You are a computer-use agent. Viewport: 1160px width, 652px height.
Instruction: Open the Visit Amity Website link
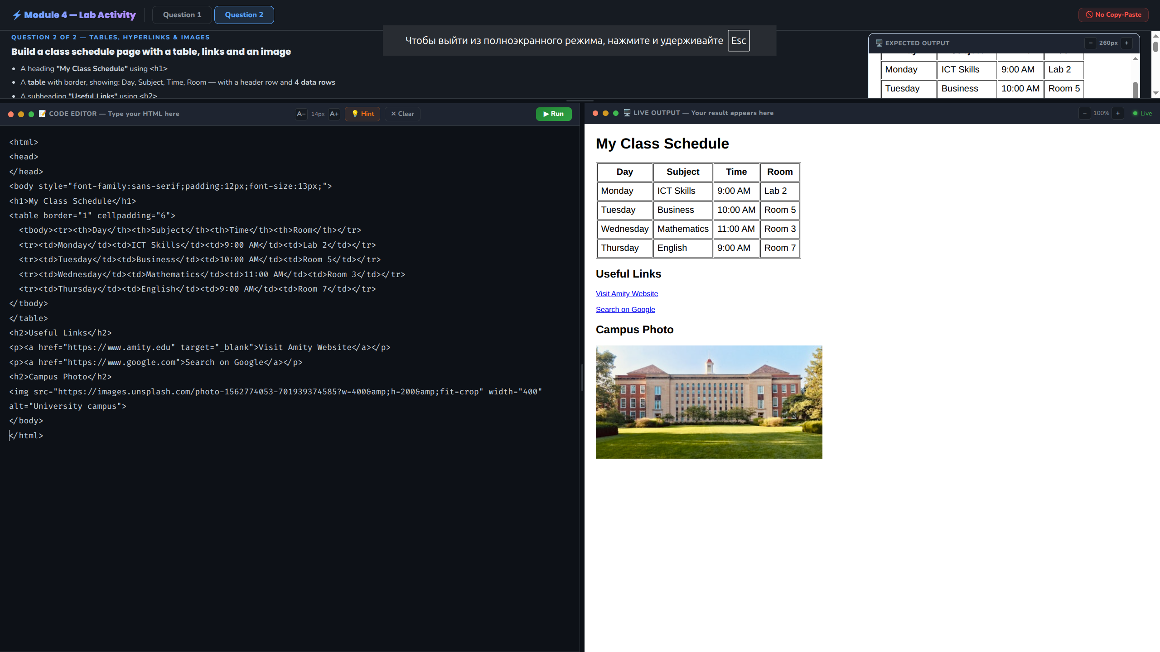tap(627, 293)
